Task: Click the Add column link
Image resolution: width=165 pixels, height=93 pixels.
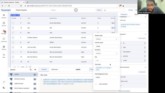Action: [x=142, y=38]
